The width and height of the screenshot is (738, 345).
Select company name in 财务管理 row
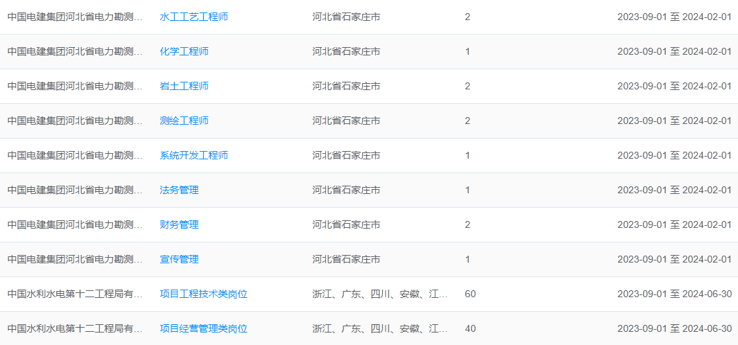coord(76,224)
